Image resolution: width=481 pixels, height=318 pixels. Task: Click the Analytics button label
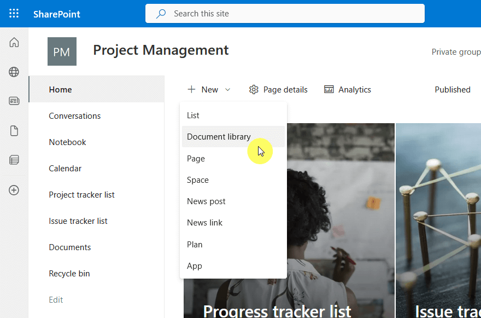(355, 89)
